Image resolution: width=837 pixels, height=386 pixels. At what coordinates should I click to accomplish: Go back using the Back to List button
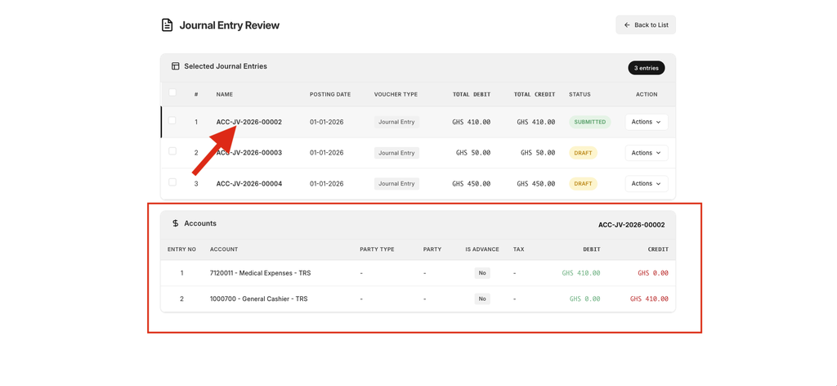[x=646, y=25]
